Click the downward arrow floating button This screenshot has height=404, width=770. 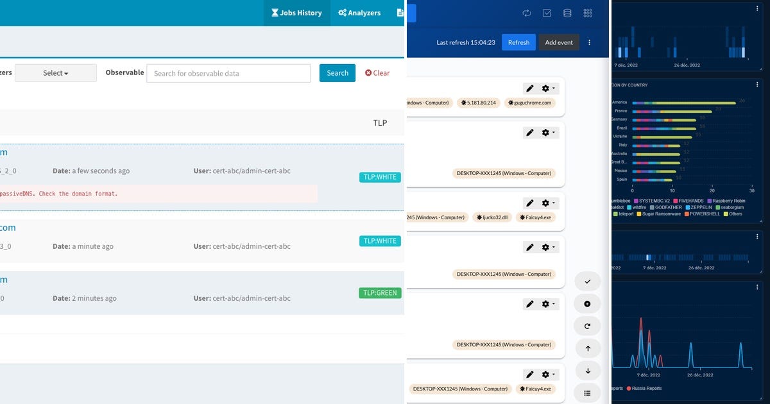(587, 370)
